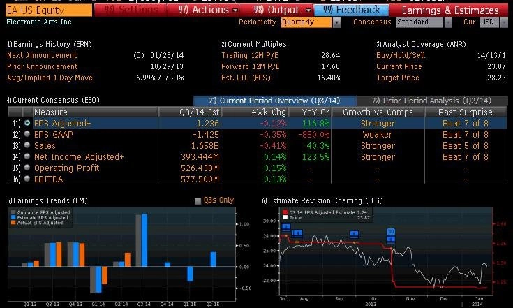
Task: Select the EPS Adjusted+ radio button
Action: point(27,123)
